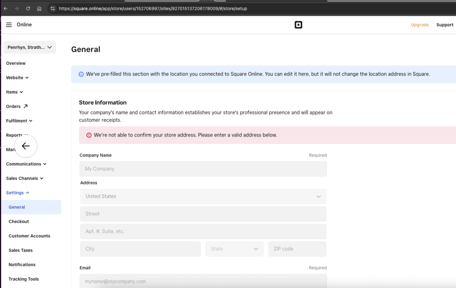Open Customer Accounts settings

(29, 236)
